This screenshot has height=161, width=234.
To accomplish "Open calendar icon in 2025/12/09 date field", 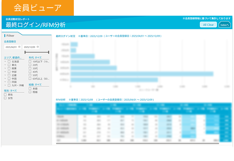I will [38, 47].
